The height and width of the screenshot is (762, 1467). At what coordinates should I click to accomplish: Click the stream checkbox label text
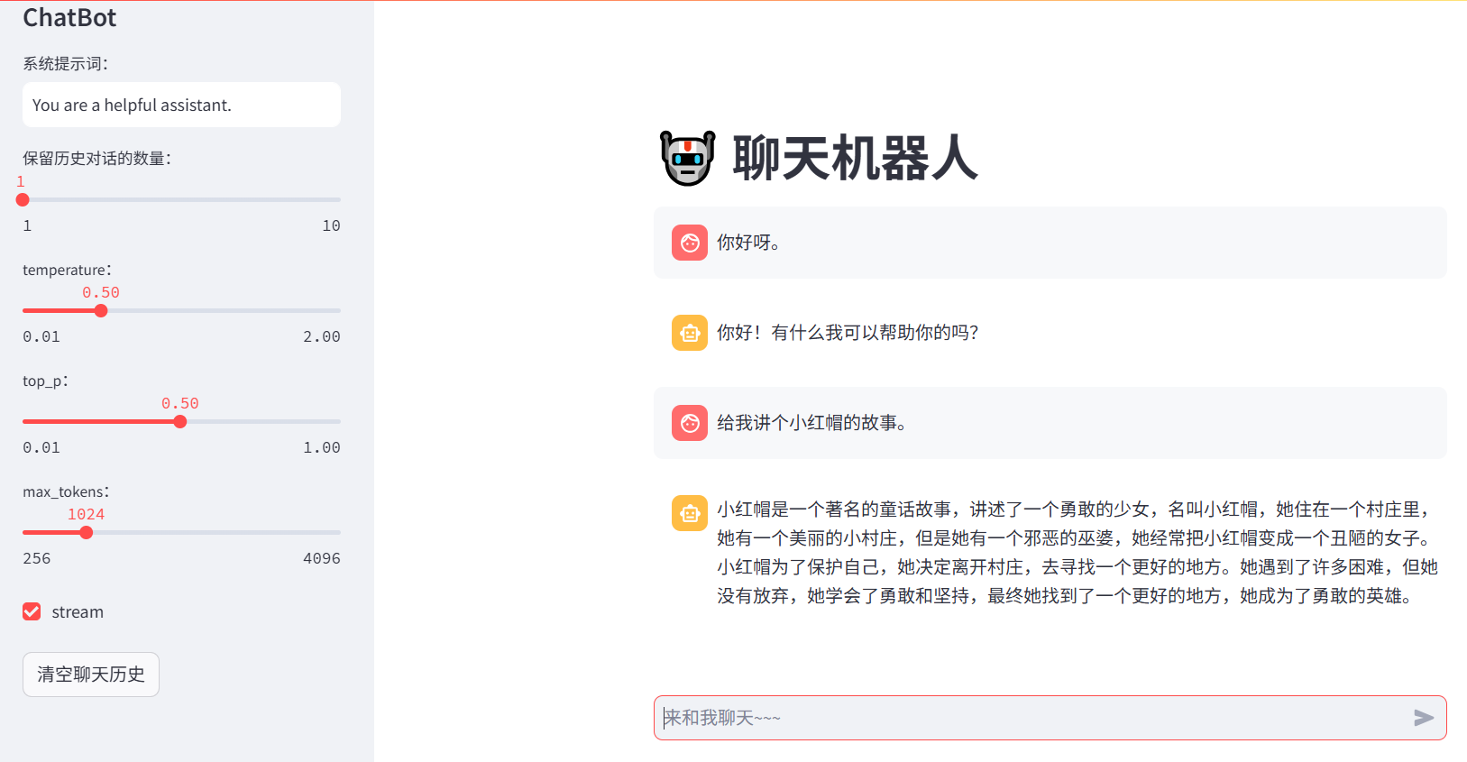pyautogui.click(x=78, y=612)
